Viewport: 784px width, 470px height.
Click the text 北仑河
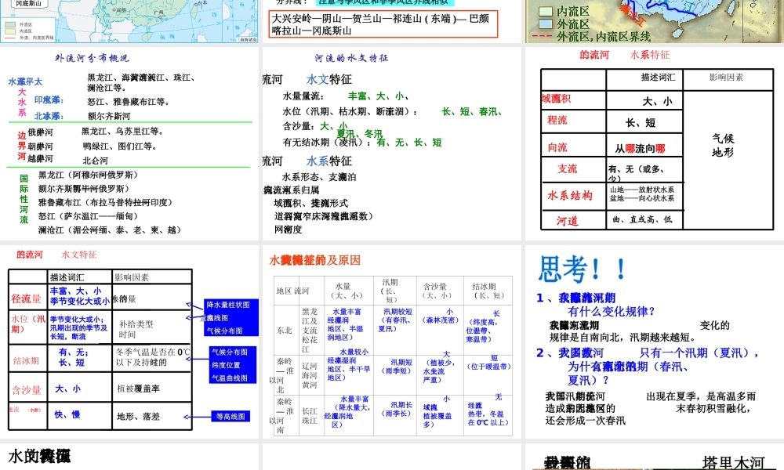coord(95,161)
